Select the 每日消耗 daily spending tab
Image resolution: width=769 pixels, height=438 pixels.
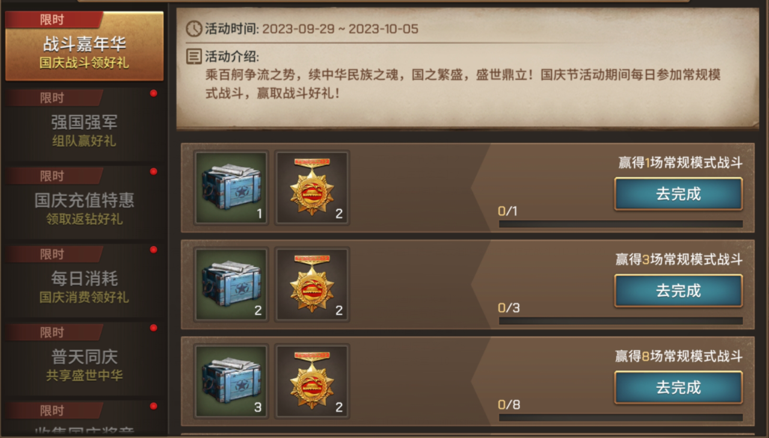(84, 280)
